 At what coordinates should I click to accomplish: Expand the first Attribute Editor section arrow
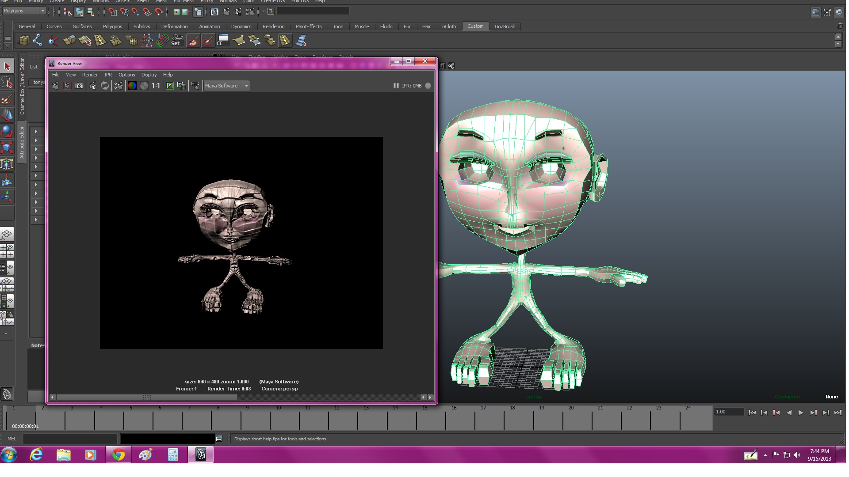[36, 132]
